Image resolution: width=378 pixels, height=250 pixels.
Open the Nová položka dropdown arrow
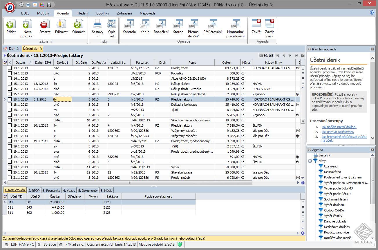point(34,37)
